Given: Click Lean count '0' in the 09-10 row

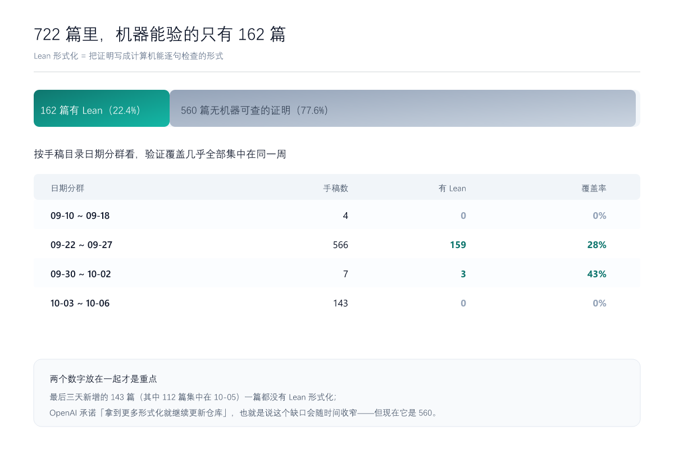Looking at the screenshot, I should click(x=463, y=216).
